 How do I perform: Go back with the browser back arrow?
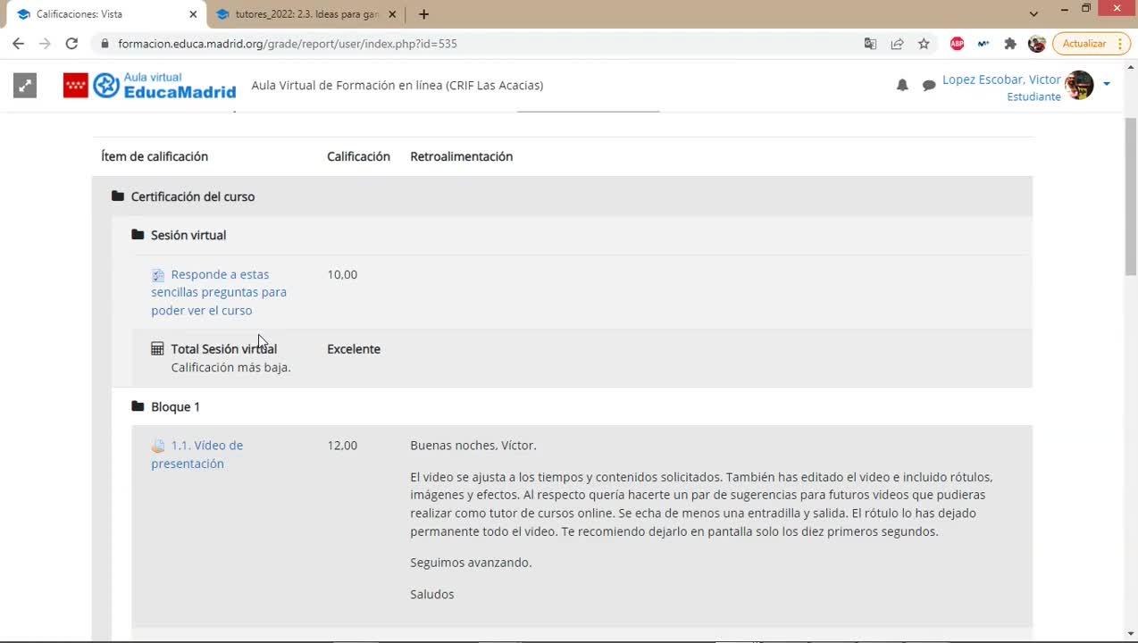tap(18, 43)
